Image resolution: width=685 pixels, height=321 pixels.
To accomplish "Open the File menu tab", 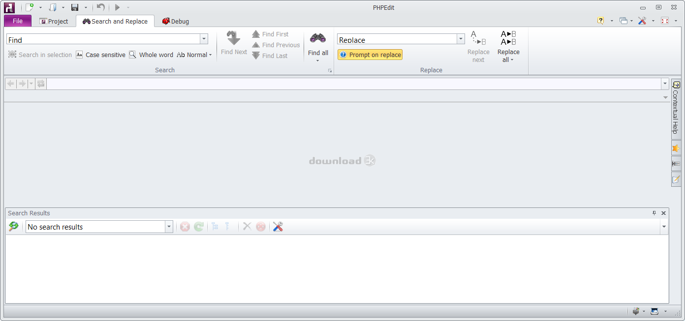I will 18,21.
